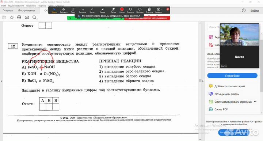
Task: Expand the left navigation pane arrow
Action: (x=1, y=81)
